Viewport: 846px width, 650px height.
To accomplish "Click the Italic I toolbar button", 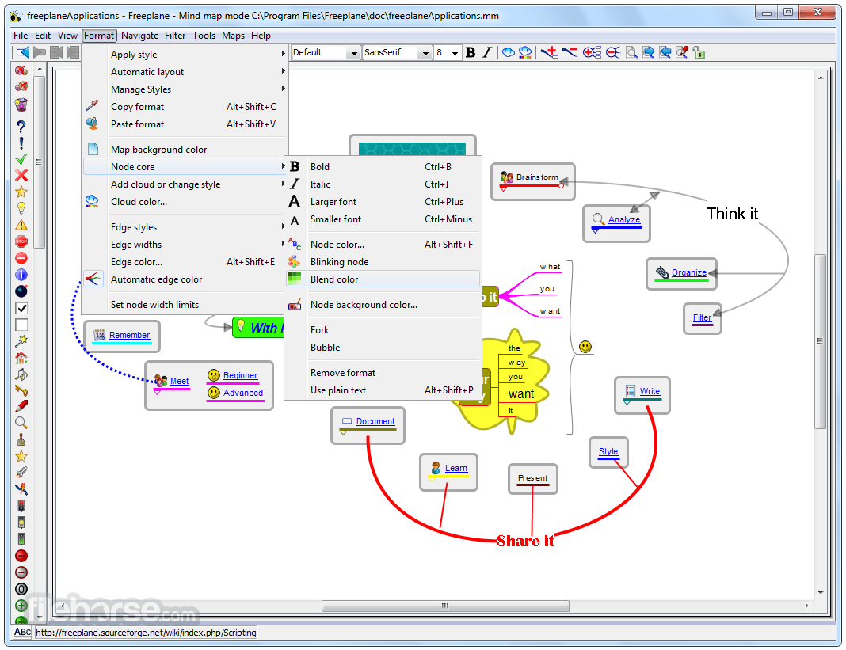I will tap(487, 52).
